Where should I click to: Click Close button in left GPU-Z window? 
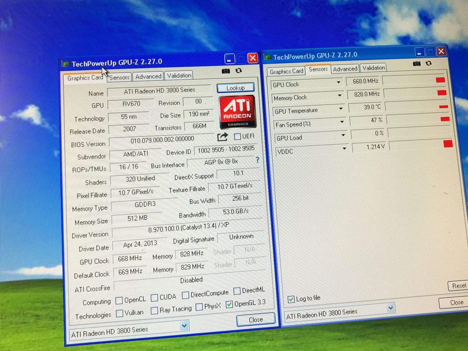[x=256, y=320]
